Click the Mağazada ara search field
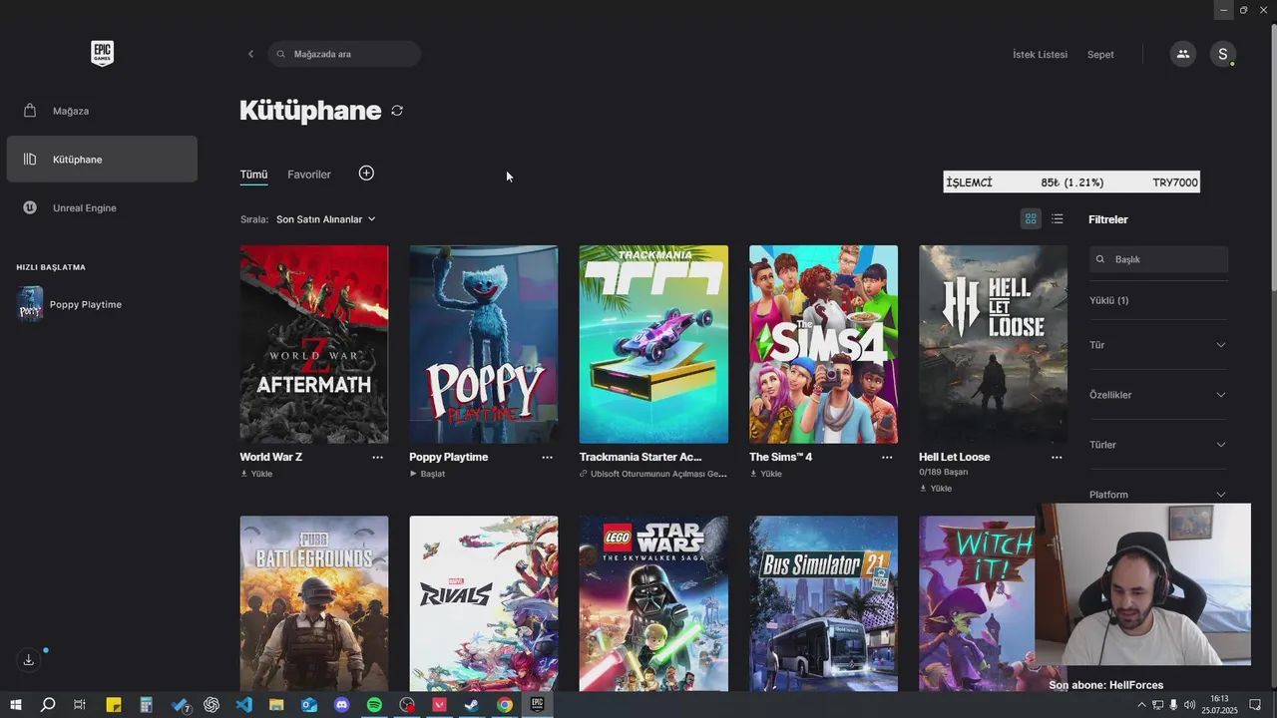The height and width of the screenshot is (718, 1277). point(344,54)
